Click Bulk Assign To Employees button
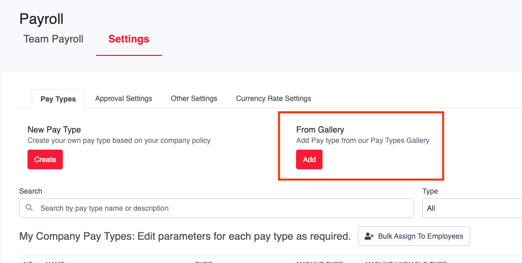Image resolution: width=522 pixels, height=263 pixels. pos(414,236)
